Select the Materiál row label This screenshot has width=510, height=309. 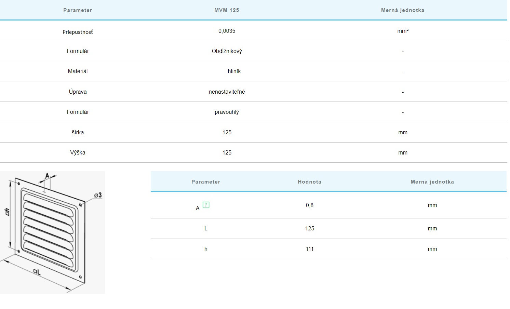click(x=78, y=71)
